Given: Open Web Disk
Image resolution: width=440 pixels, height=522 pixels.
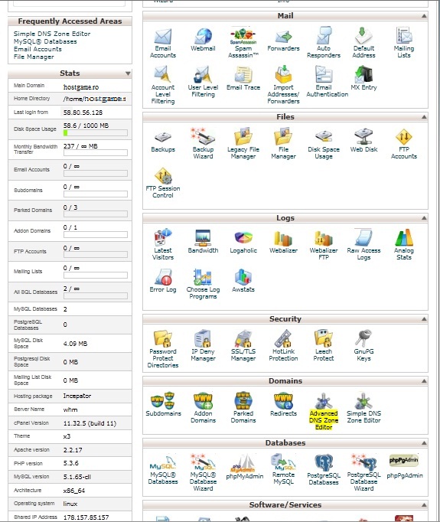Looking at the screenshot, I should 363,141.
